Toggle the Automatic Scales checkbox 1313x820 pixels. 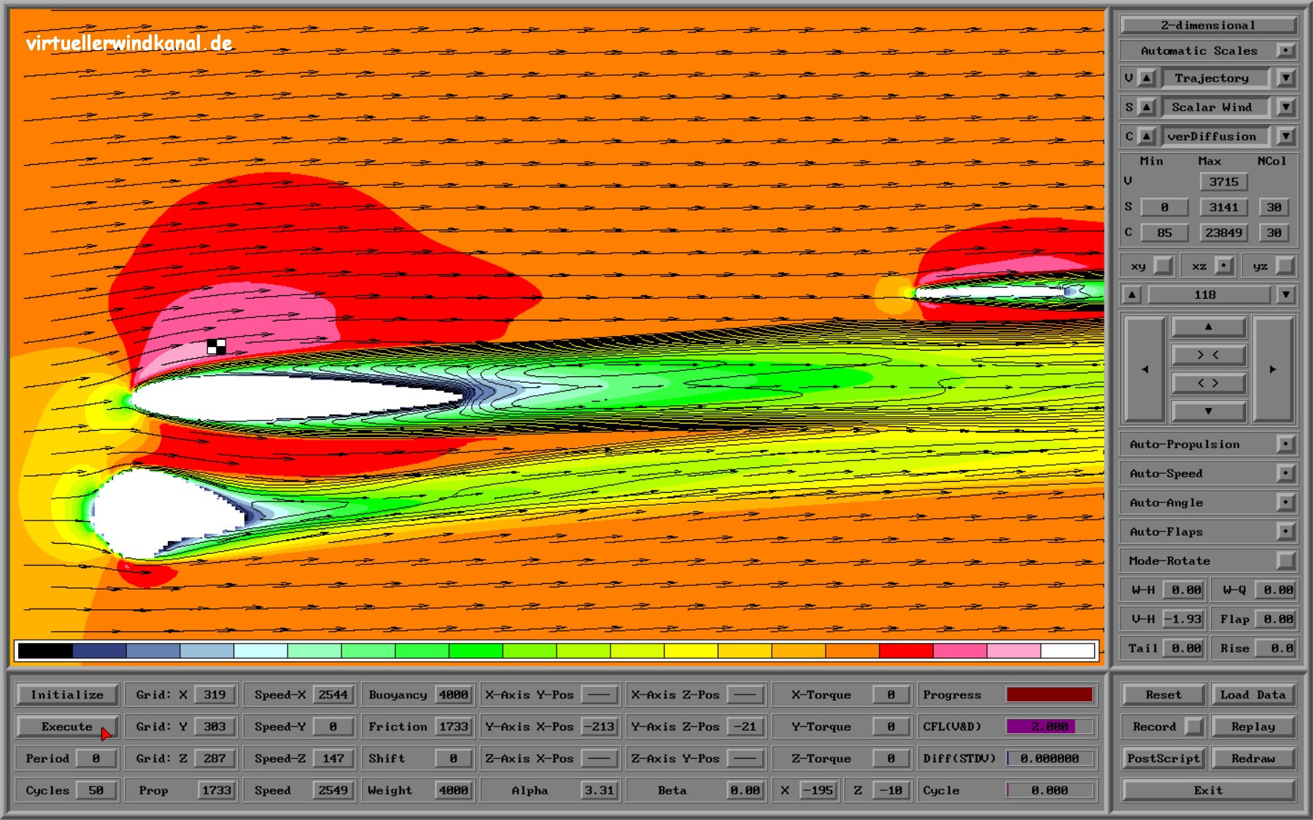click(x=1286, y=51)
